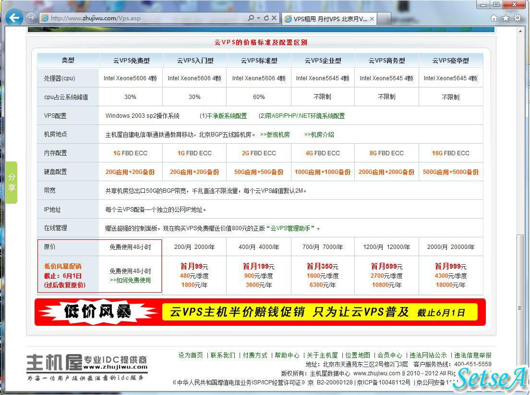This screenshot has height=395, width=530.
Task: Click the 帮助中心 footer link
Action: pos(287,355)
